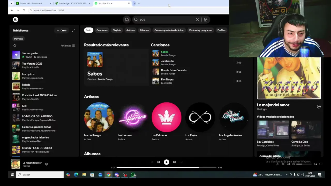Viewport: 331px width, 186px height.
Task: Skip to previous track
Action: (159, 162)
